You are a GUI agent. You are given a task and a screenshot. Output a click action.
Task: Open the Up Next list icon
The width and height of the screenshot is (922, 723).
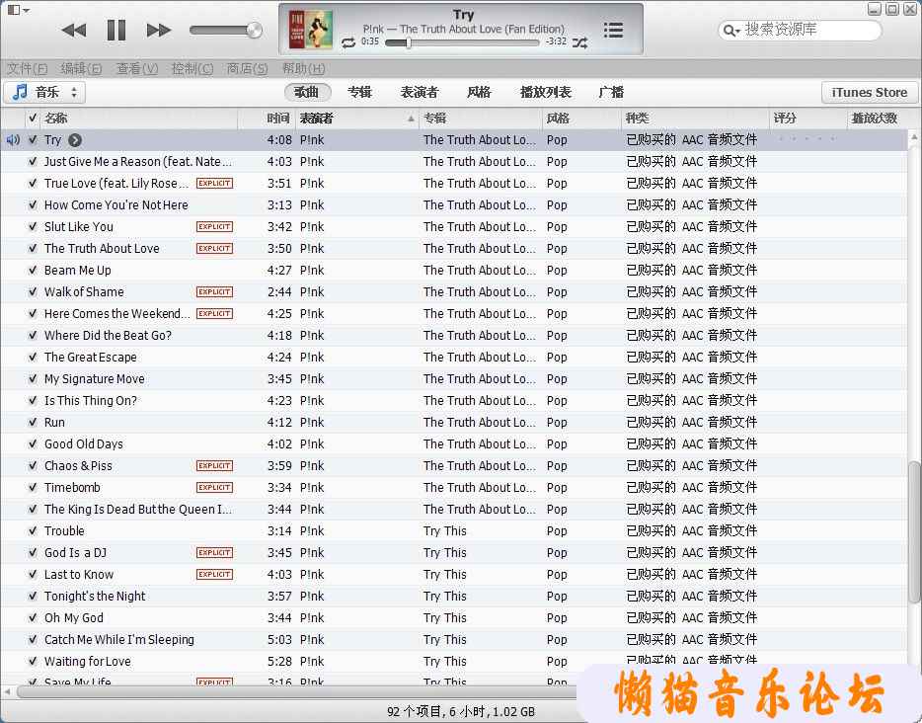613,30
